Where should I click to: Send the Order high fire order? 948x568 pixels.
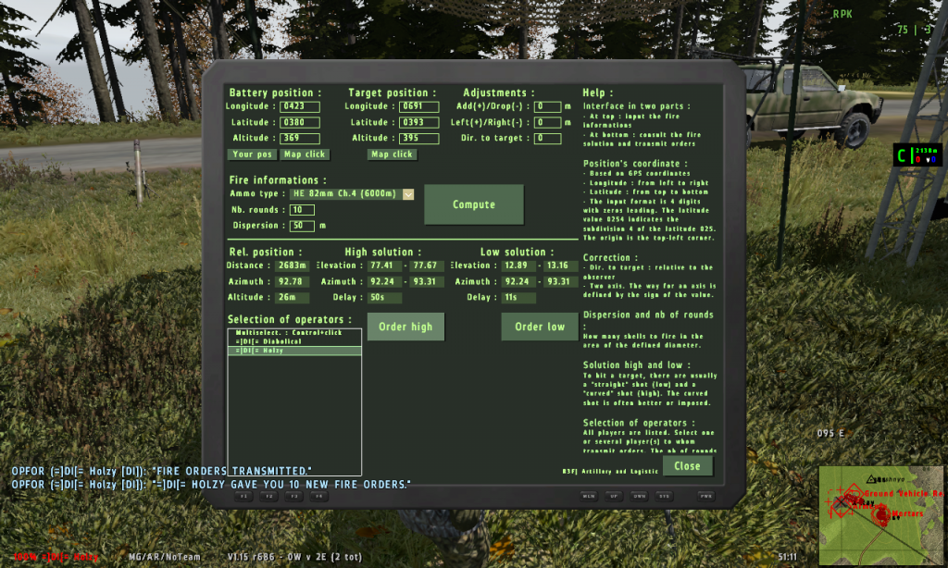(x=405, y=327)
